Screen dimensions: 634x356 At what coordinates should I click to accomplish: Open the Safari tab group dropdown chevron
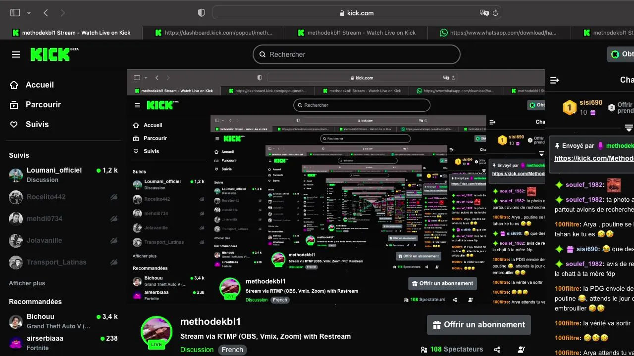tap(29, 13)
